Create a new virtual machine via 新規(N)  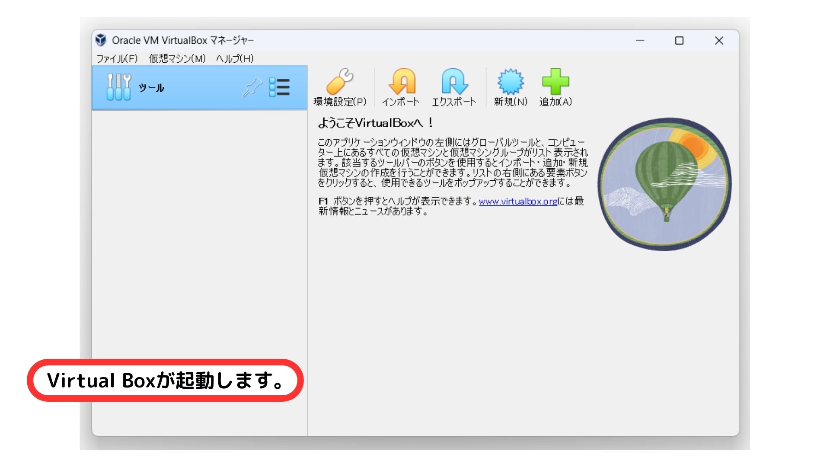pyautogui.click(x=512, y=86)
